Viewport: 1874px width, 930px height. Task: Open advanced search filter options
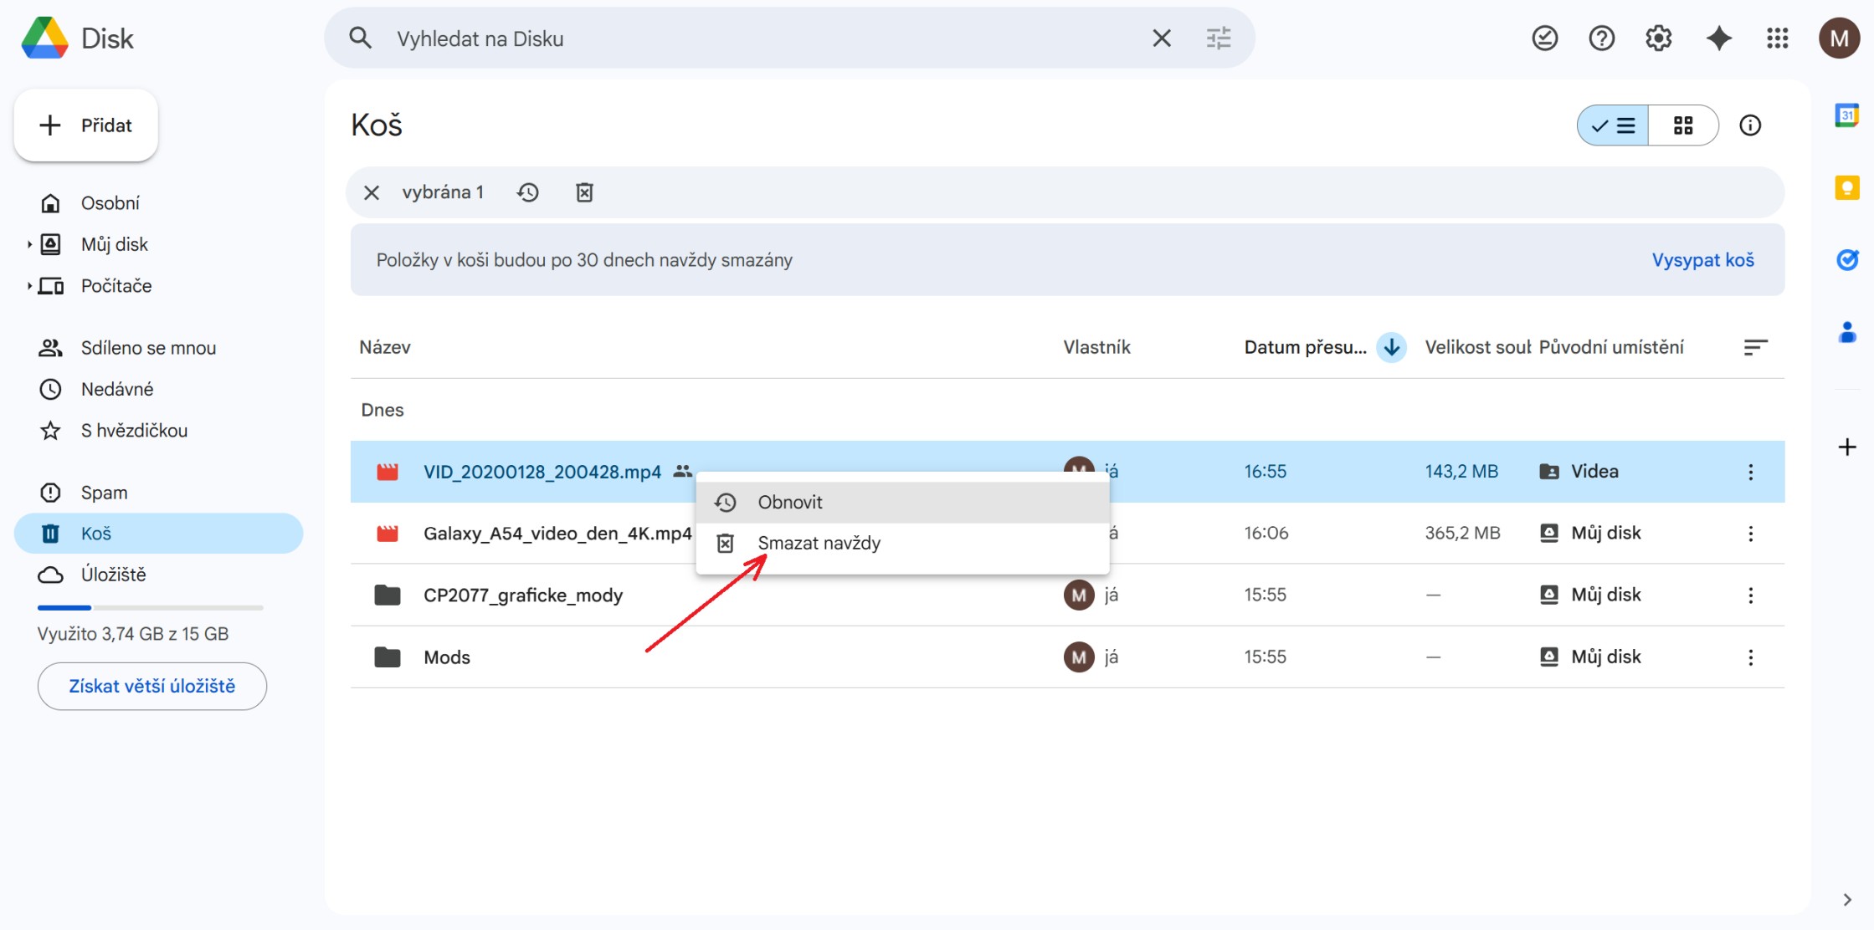tap(1218, 38)
